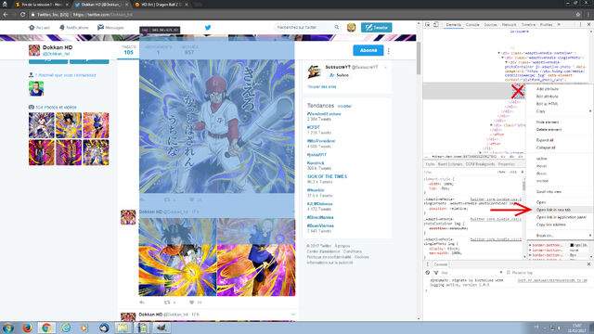The image size is (594, 334).
Task: Expand tweet options chevron on bottom tweet
Action: 293,315
